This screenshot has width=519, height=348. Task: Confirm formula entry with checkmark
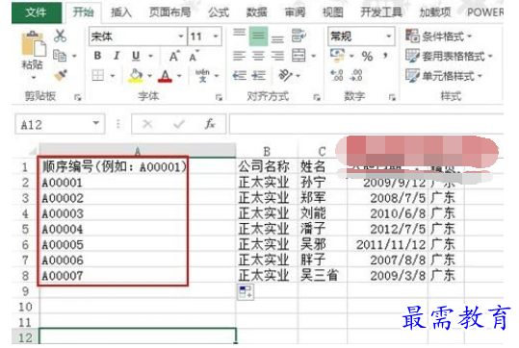tap(179, 124)
